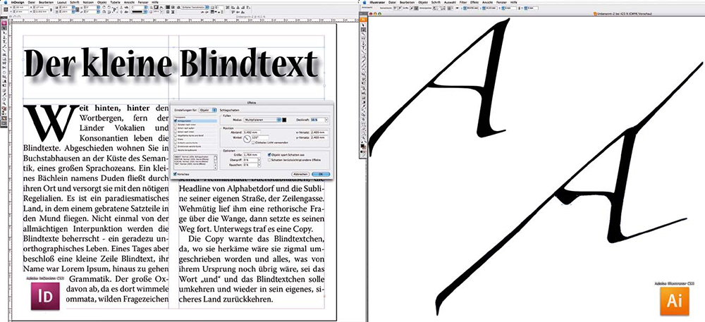
Task: Uncheck Objekt spart Schatten aus
Action: tap(269, 154)
